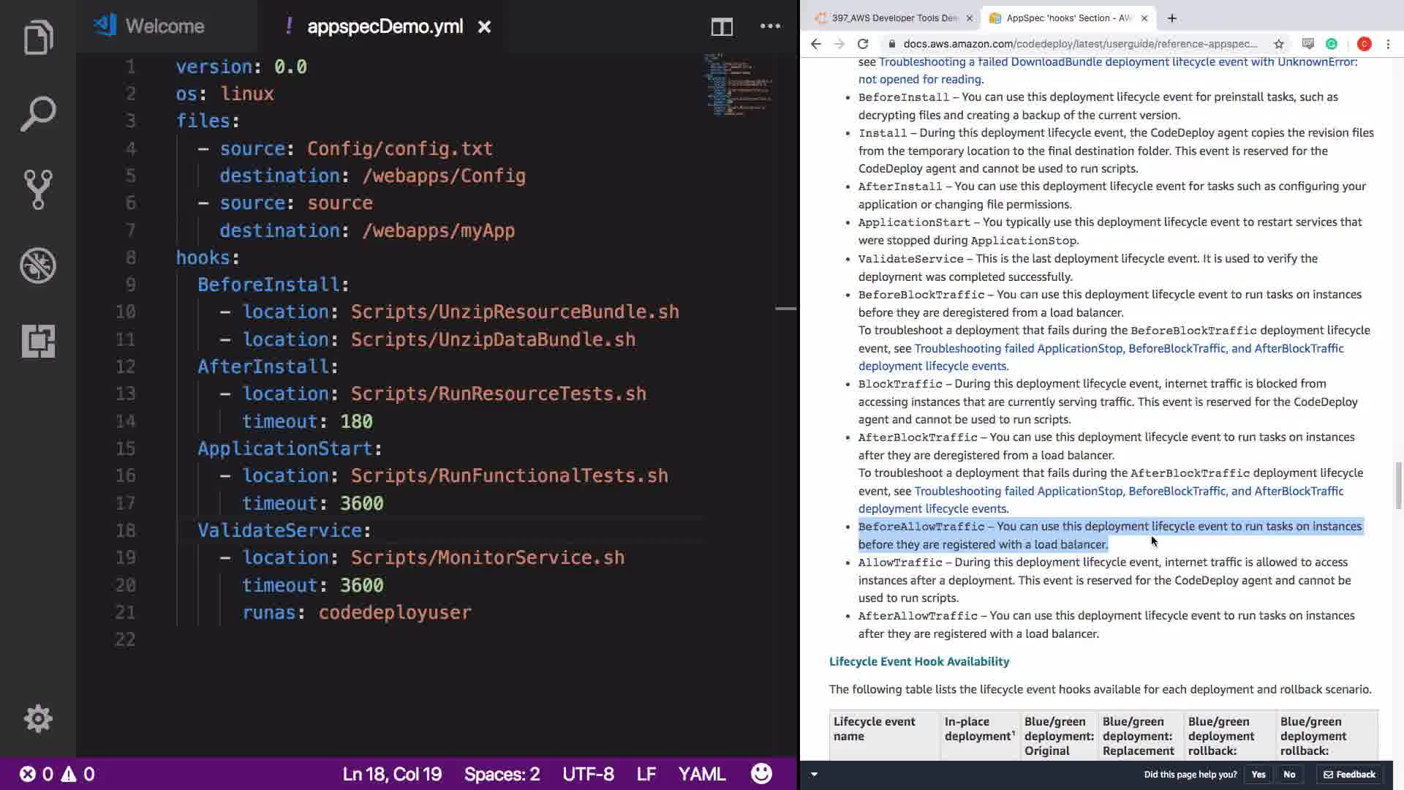Change YAML language mode in status bar
The image size is (1404, 790).
[701, 774]
